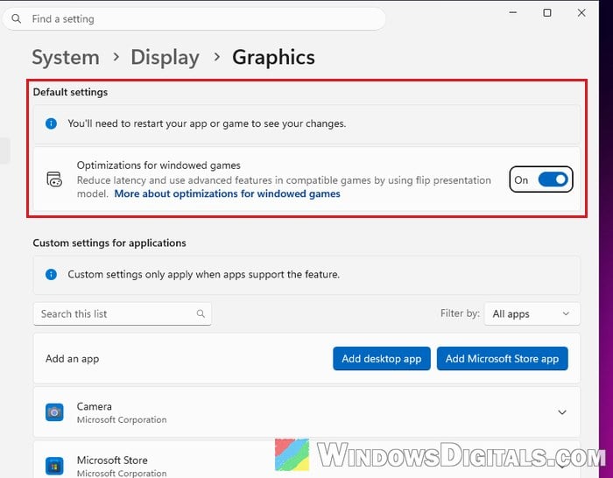Image resolution: width=613 pixels, height=478 pixels.
Task: Turn off Optimizations for windowed games toggle
Action: click(x=553, y=179)
